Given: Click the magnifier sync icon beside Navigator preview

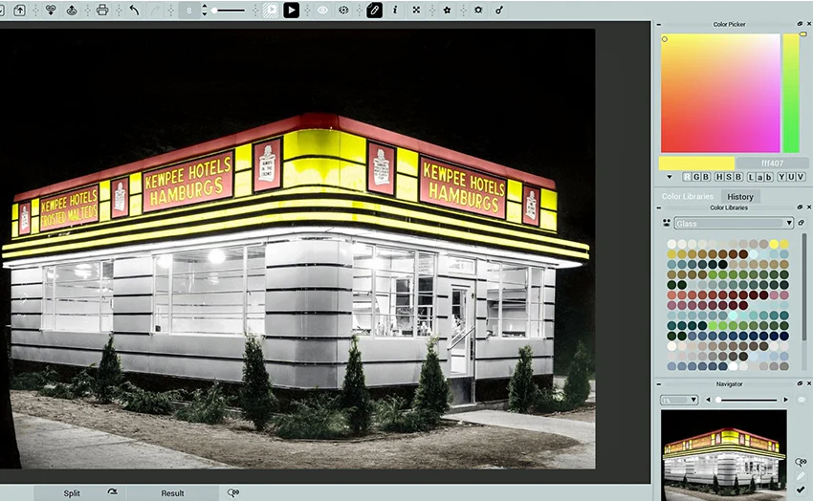Looking at the screenshot, I should pyautogui.click(x=801, y=462).
